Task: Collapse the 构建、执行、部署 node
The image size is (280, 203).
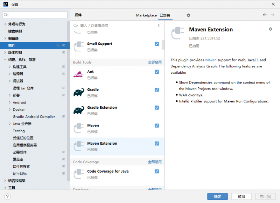Action: click(5, 60)
